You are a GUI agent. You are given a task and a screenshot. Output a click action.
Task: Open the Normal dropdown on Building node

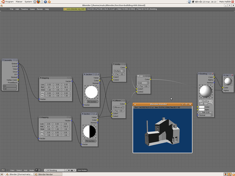pos(206,115)
